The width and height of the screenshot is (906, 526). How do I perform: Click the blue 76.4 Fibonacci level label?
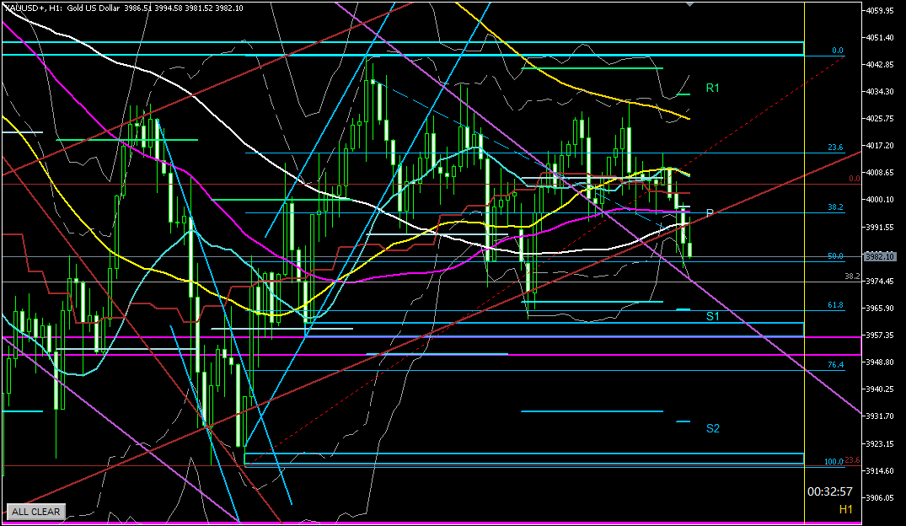834,365
